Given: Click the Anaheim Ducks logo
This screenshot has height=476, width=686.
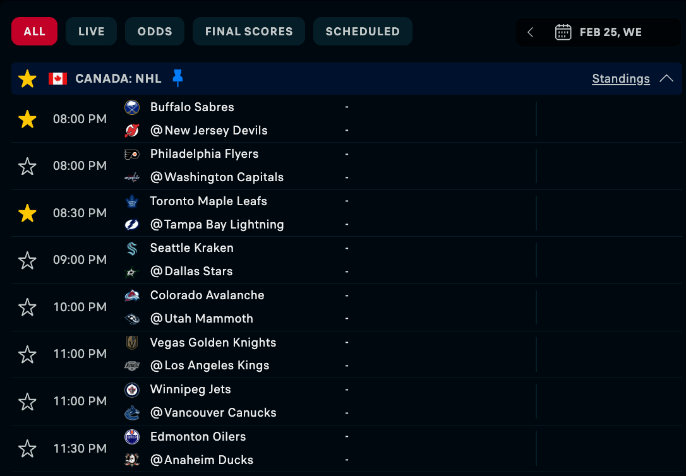Looking at the screenshot, I should (131, 460).
